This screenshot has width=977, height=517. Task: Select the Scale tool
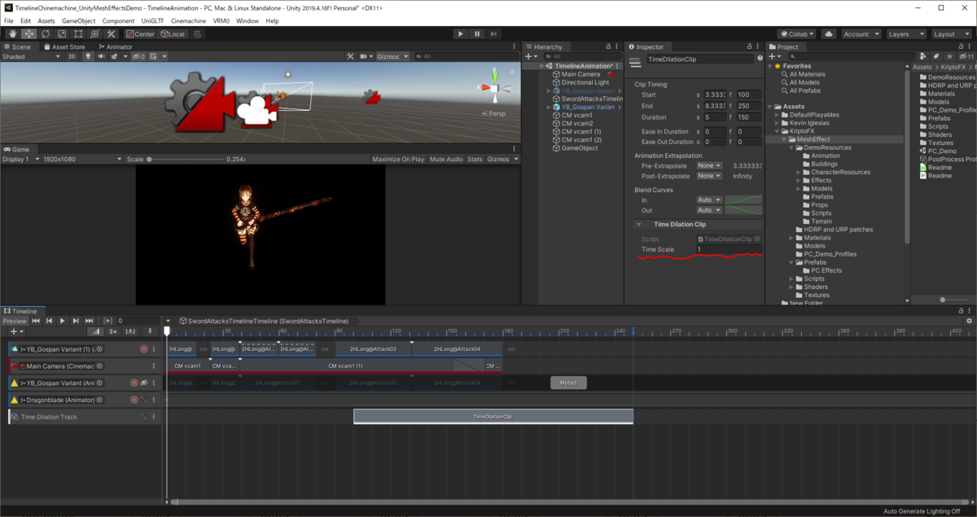pos(62,34)
